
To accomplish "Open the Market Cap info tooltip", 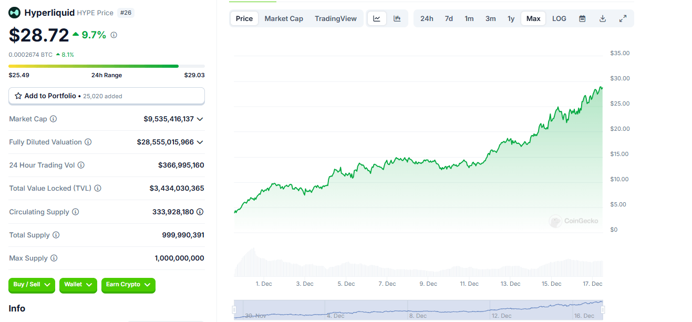I will (x=53, y=119).
